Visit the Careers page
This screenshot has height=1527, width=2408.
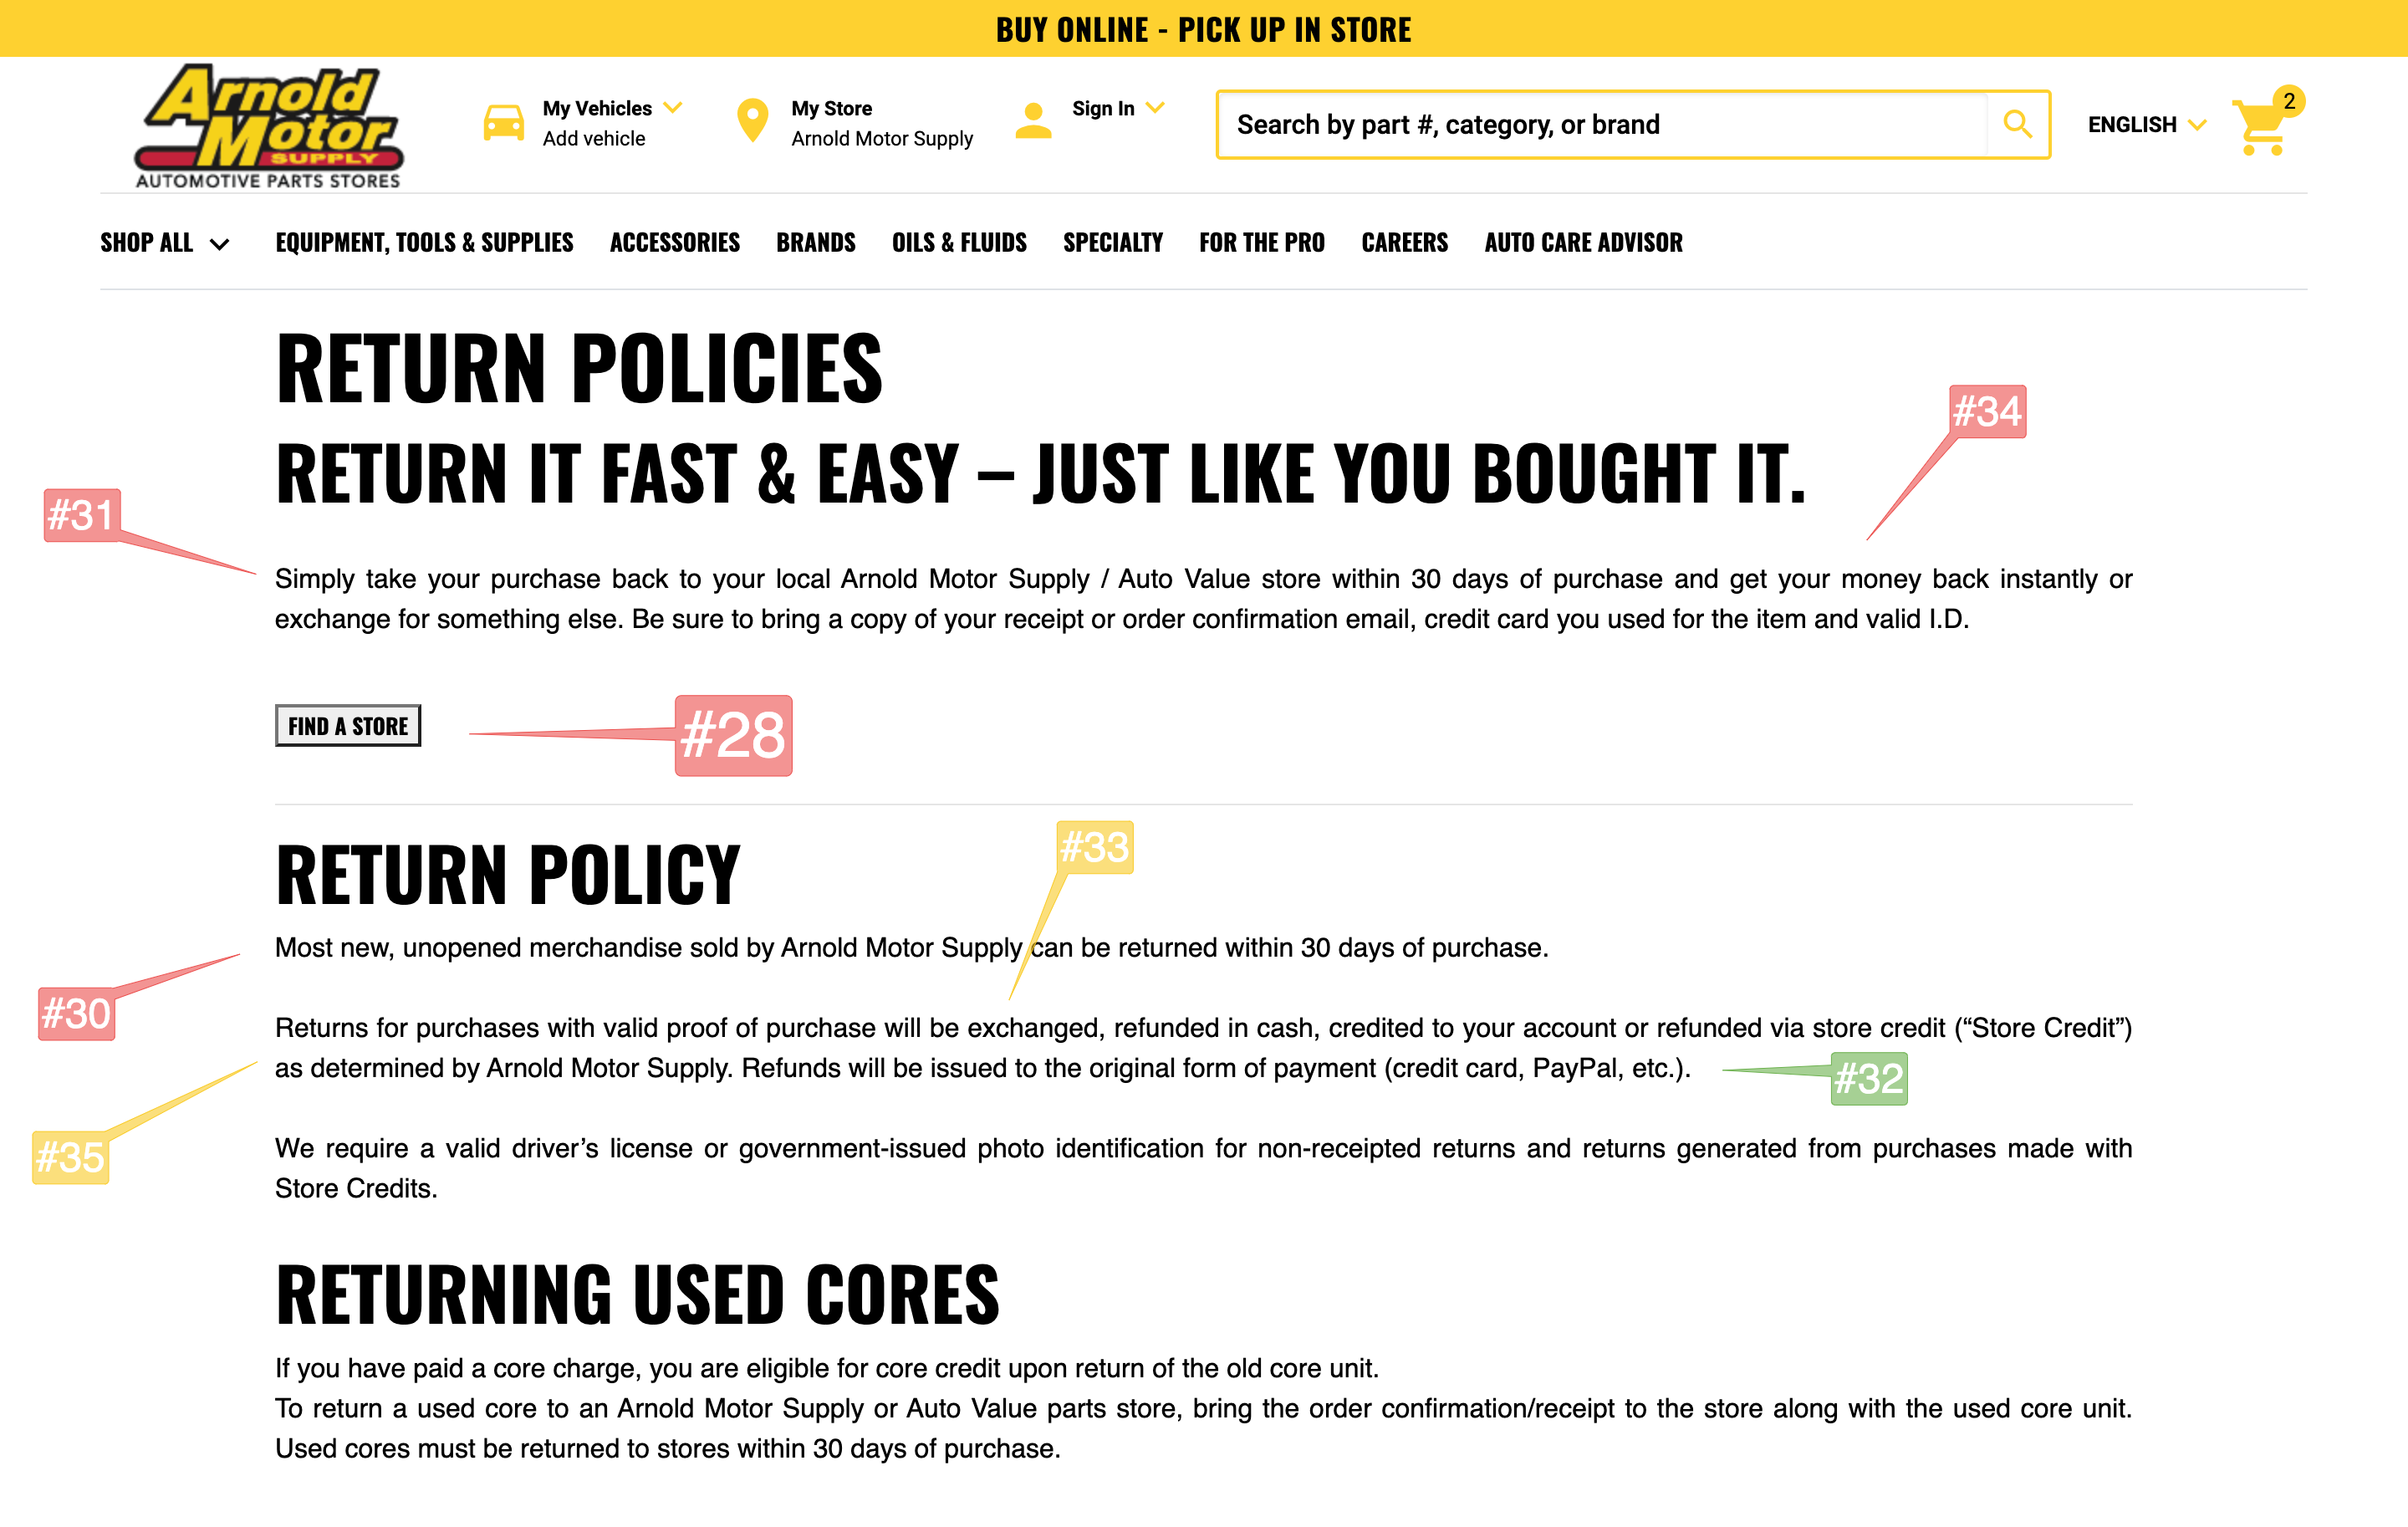pyautogui.click(x=1405, y=243)
